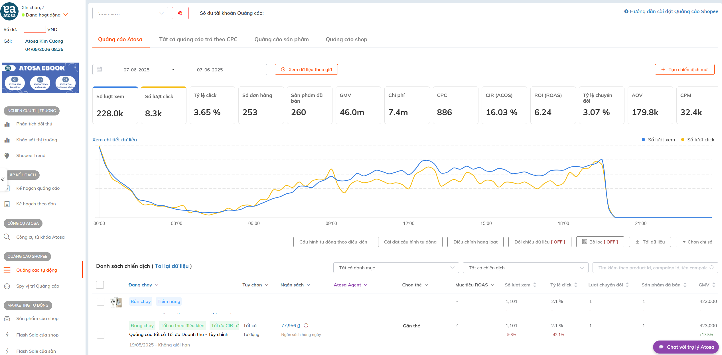
Task: Open the Tất cả danh mục dropdown
Action: click(396, 268)
